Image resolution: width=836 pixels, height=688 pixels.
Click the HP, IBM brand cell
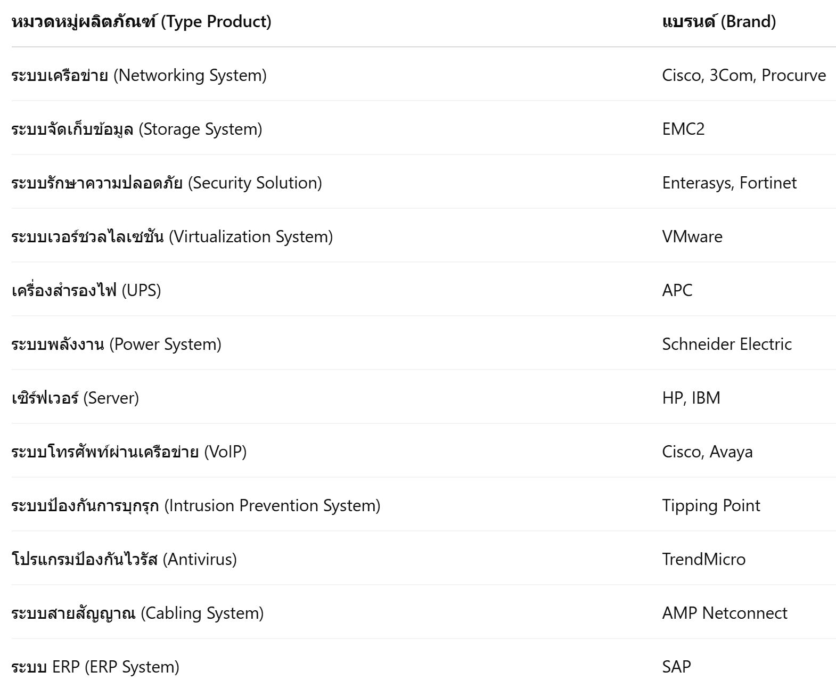click(x=691, y=398)
